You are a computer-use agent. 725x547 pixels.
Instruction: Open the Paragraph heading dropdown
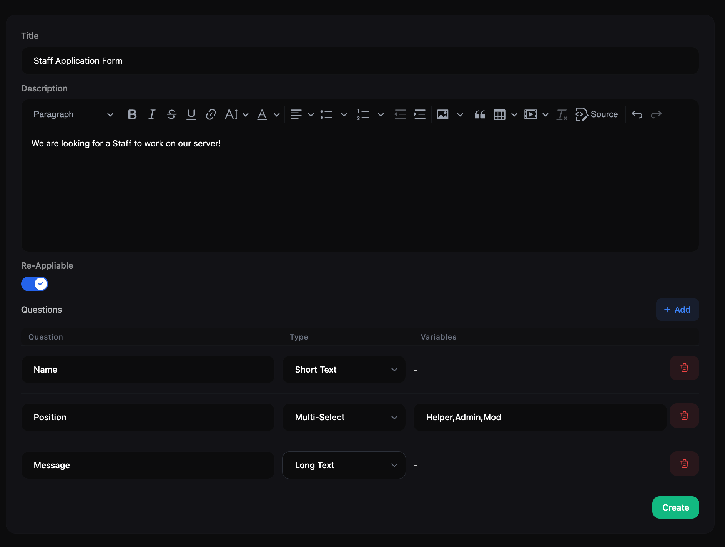(73, 114)
